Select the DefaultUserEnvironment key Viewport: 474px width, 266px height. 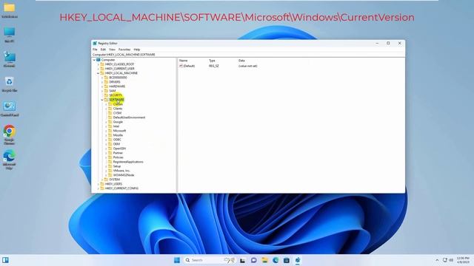(x=129, y=117)
